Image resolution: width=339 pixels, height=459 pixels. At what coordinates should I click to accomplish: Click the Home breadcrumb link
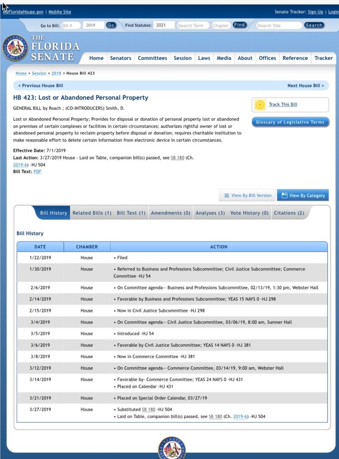coord(21,73)
